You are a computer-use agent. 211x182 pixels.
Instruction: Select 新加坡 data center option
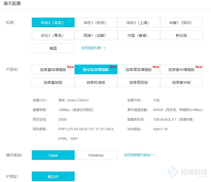(x=182, y=35)
